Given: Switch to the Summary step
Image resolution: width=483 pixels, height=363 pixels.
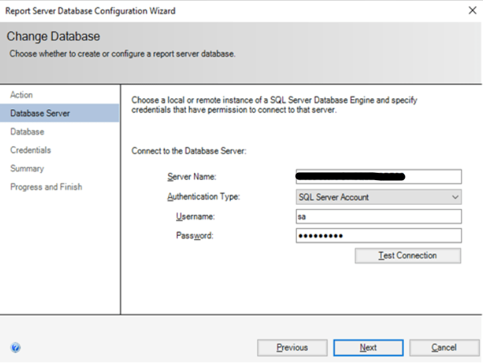Looking at the screenshot, I should 27,169.
